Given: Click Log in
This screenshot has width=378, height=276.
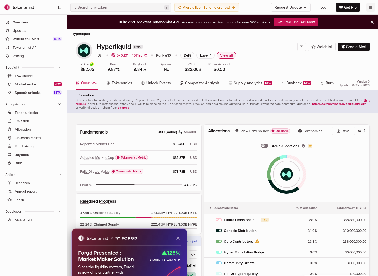Looking at the screenshot, I should [x=325, y=7].
